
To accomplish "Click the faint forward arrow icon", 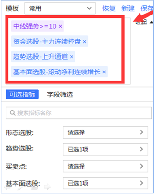I will tap(47, 187).
